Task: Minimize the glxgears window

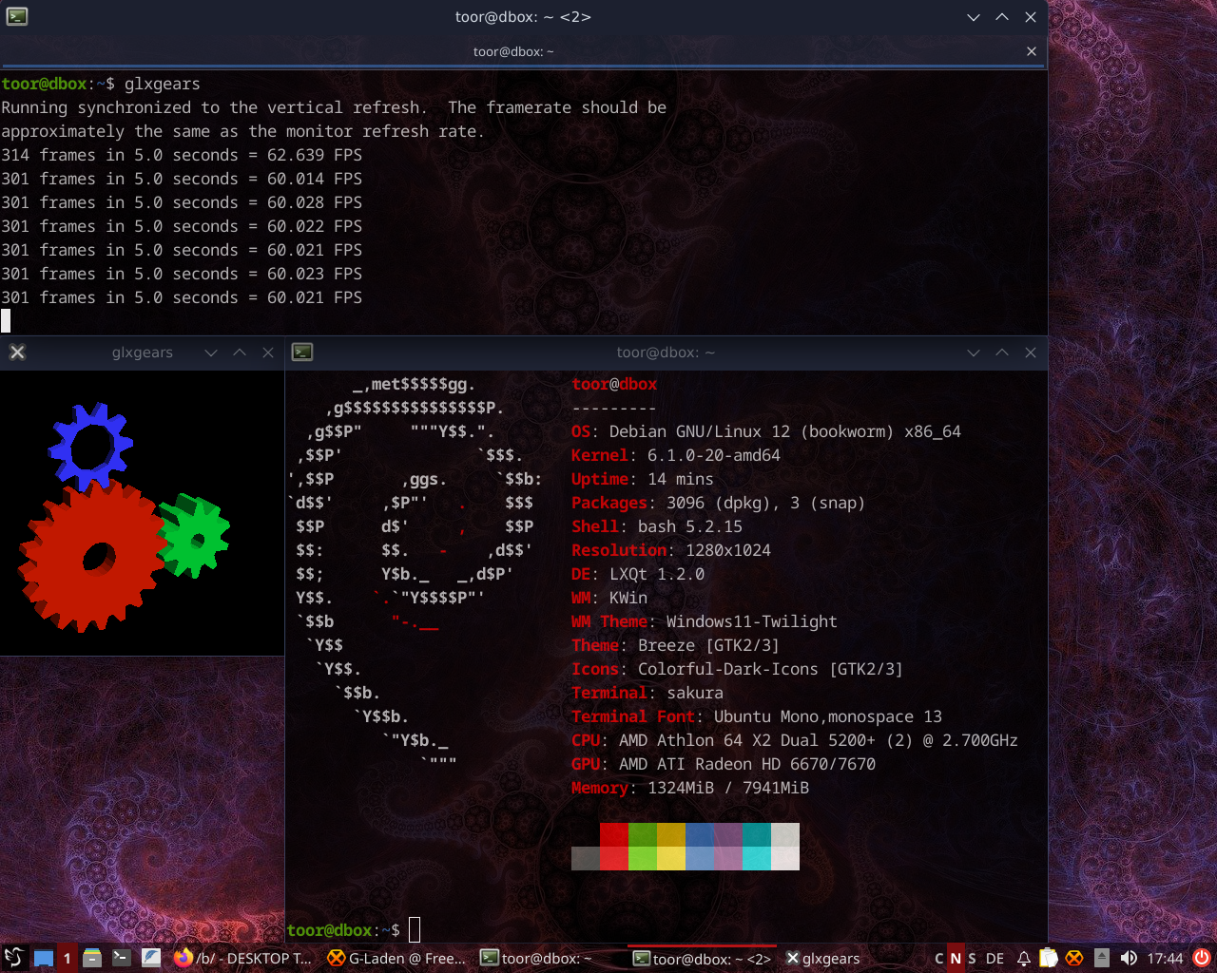Action: coord(211,353)
